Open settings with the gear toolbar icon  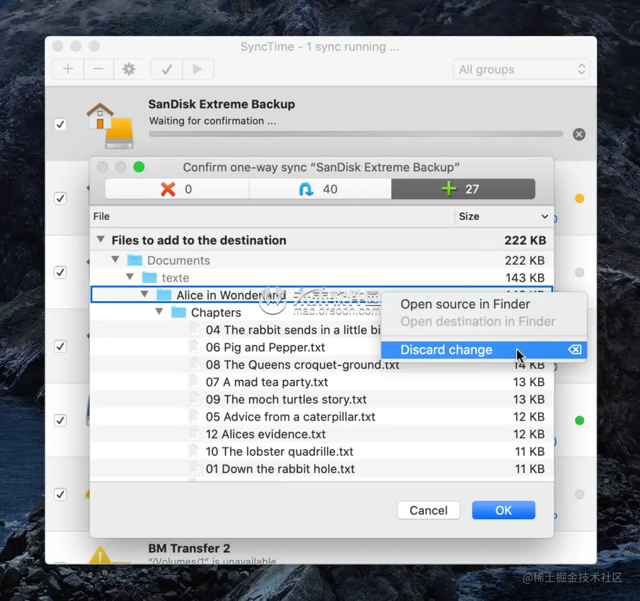click(x=129, y=69)
